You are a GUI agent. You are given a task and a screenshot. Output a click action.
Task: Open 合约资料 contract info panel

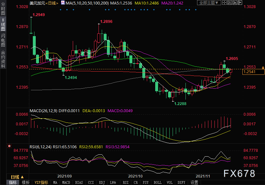[3, 59]
